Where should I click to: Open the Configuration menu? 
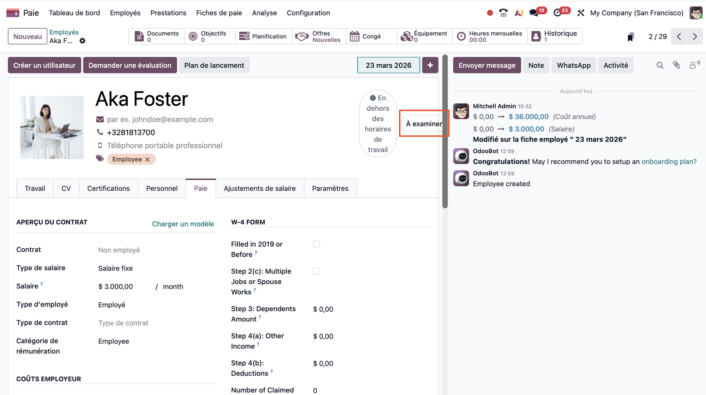[308, 13]
